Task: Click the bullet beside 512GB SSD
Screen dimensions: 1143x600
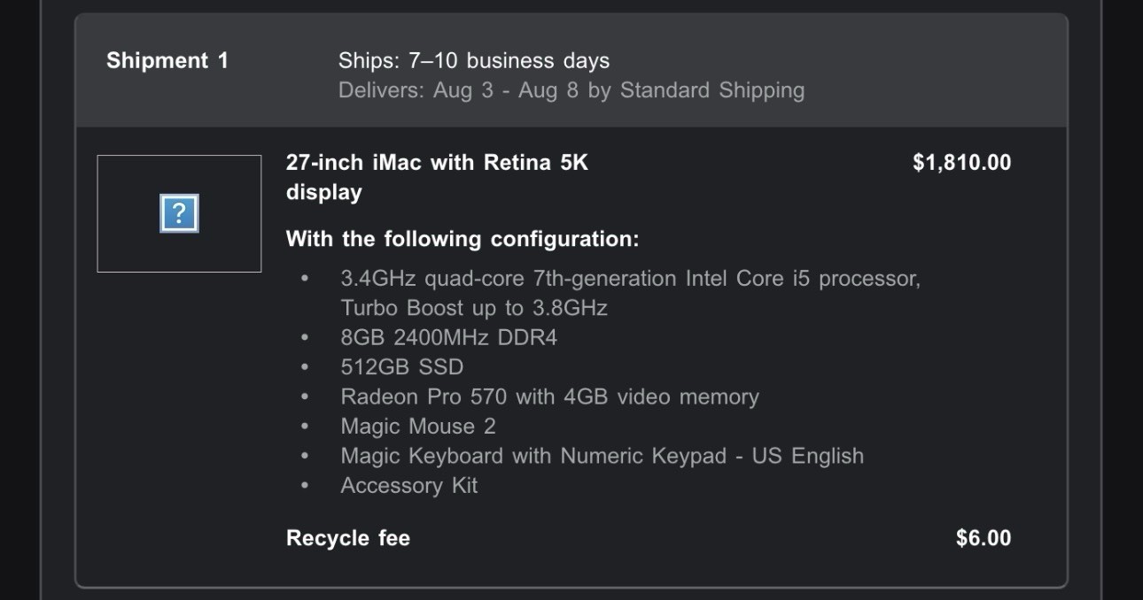Action: click(x=305, y=366)
